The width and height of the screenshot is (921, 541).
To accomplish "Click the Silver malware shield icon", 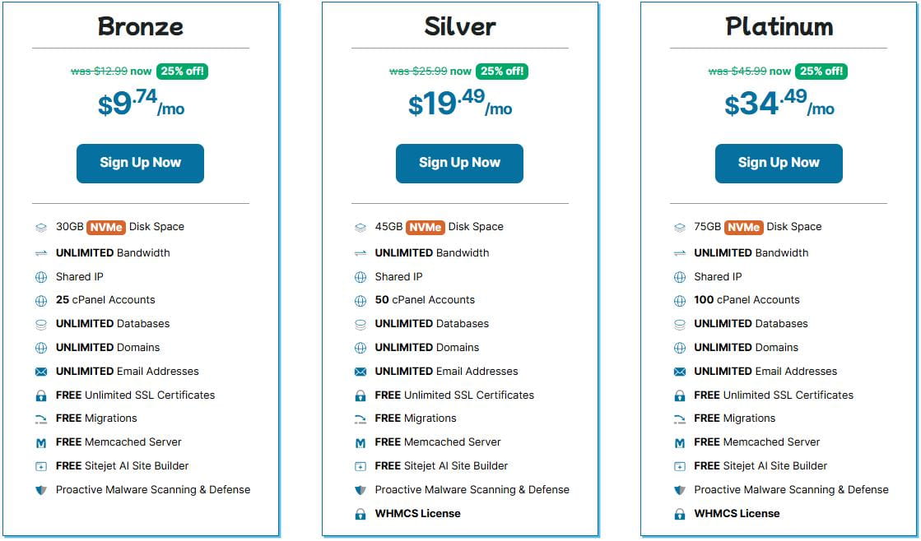I will (x=360, y=490).
